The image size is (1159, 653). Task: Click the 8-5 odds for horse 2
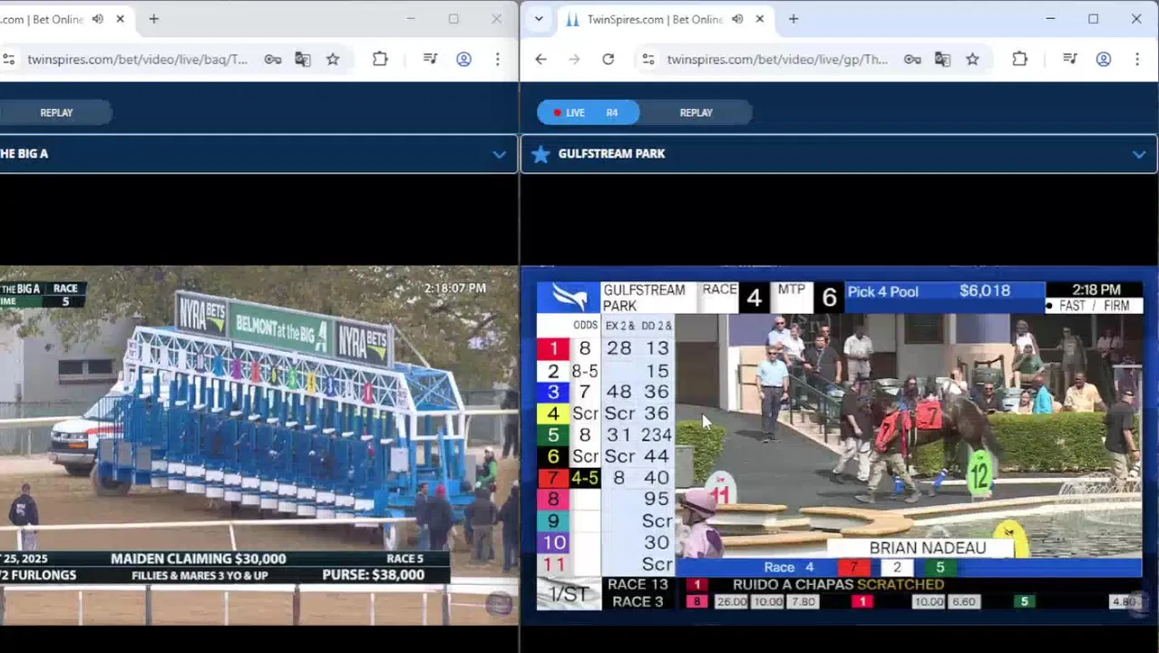tap(585, 371)
